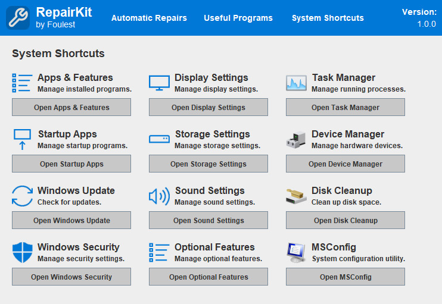Image resolution: width=442 pixels, height=304 pixels.
Task: Launch the Open Disk Cleanup button
Action: tap(345, 220)
